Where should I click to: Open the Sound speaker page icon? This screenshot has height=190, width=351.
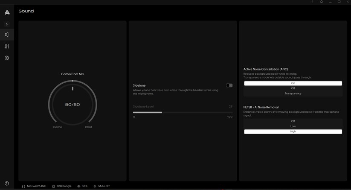(7, 35)
